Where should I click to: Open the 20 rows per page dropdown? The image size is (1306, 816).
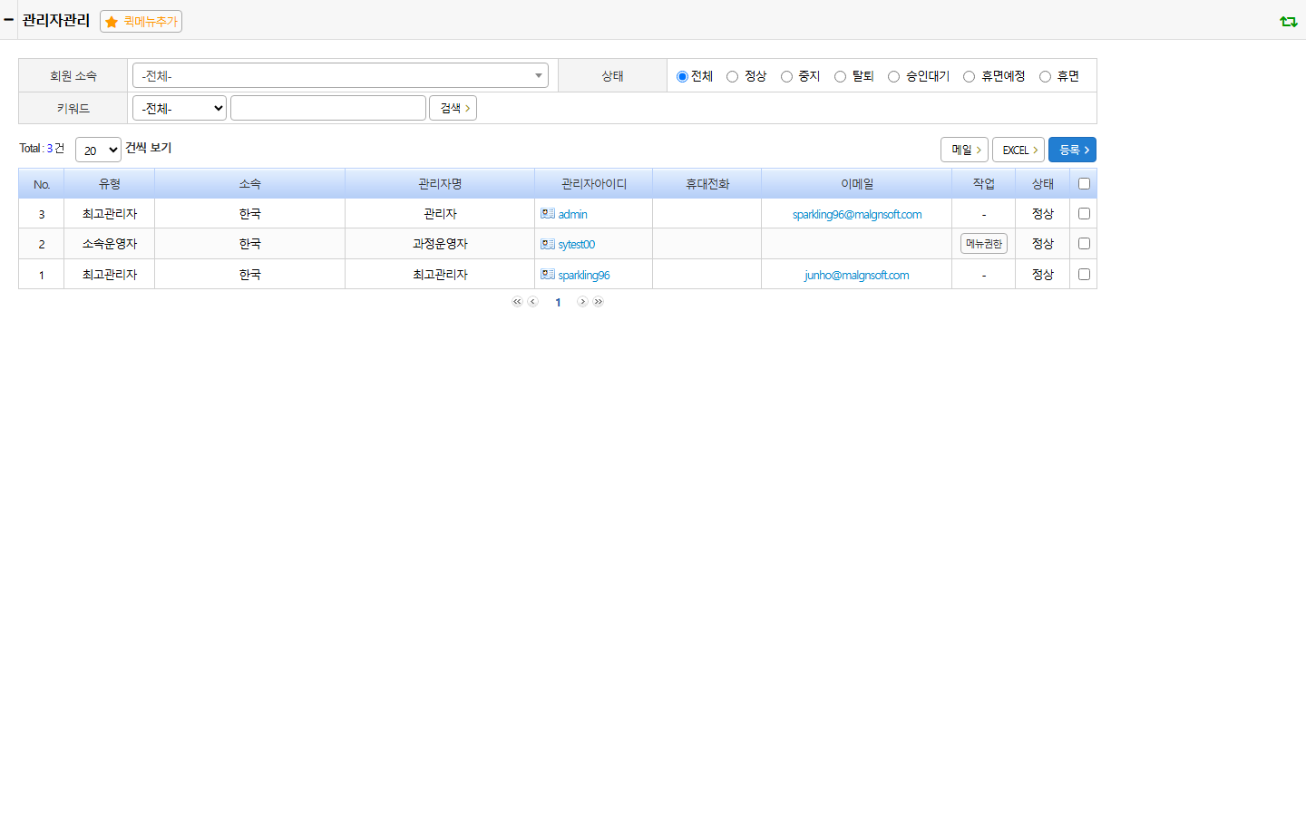[98, 150]
